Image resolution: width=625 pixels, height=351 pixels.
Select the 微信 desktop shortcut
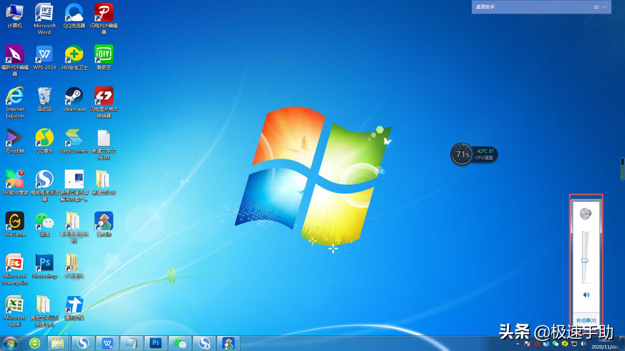tap(45, 225)
